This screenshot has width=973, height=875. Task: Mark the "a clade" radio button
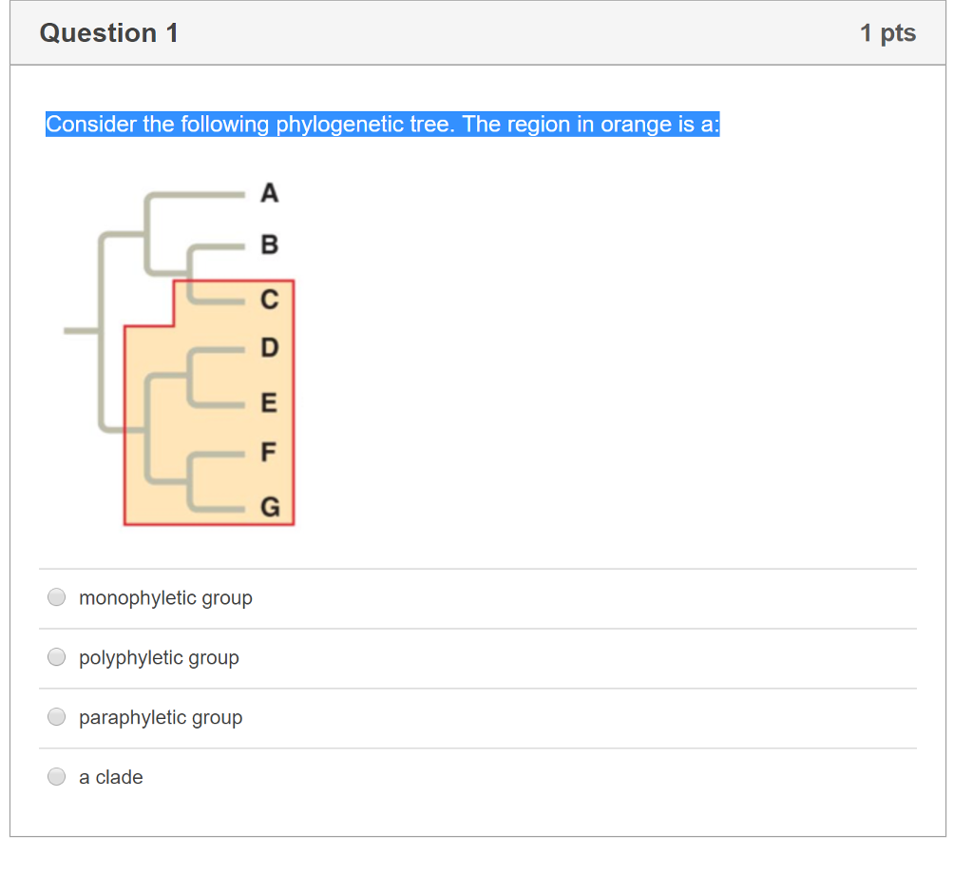57,777
